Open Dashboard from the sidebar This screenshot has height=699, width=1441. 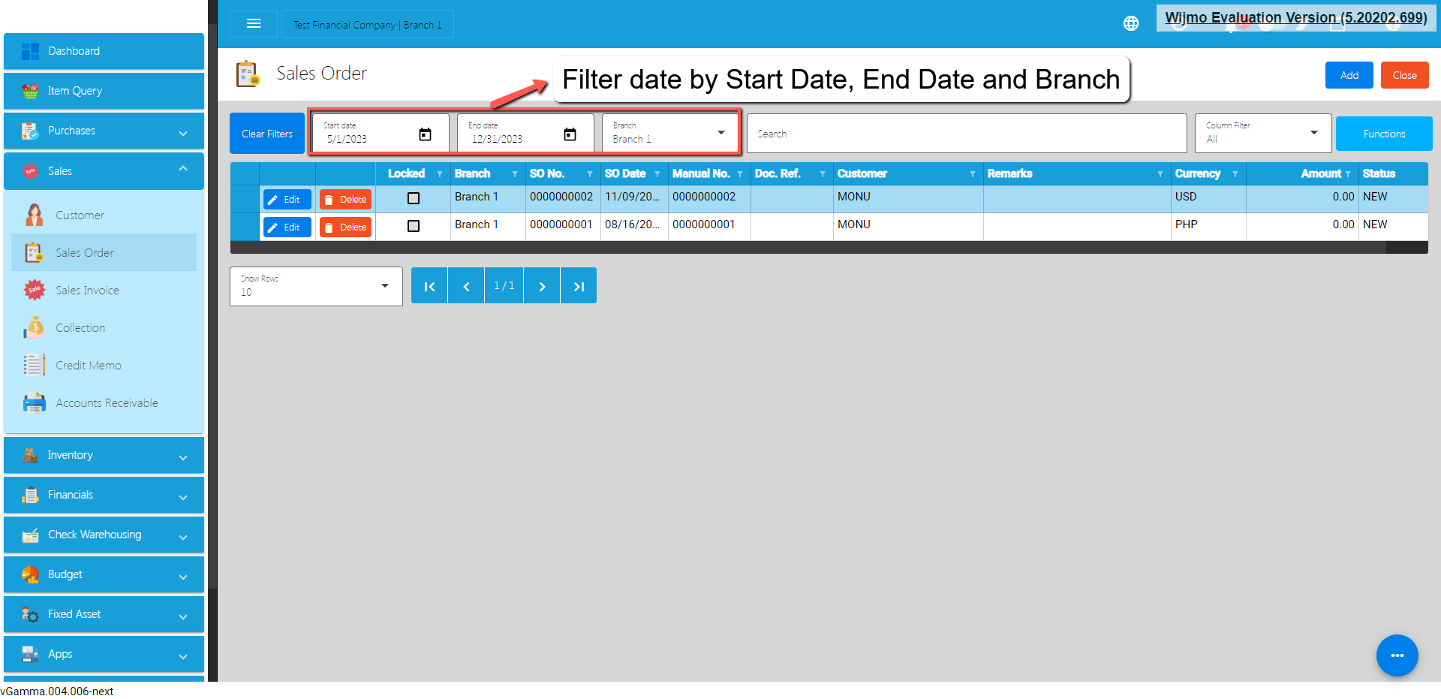[104, 51]
